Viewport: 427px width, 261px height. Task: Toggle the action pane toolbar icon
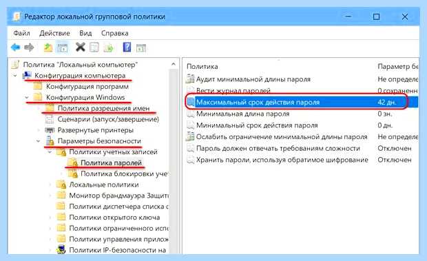pyautogui.click(x=141, y=48)
